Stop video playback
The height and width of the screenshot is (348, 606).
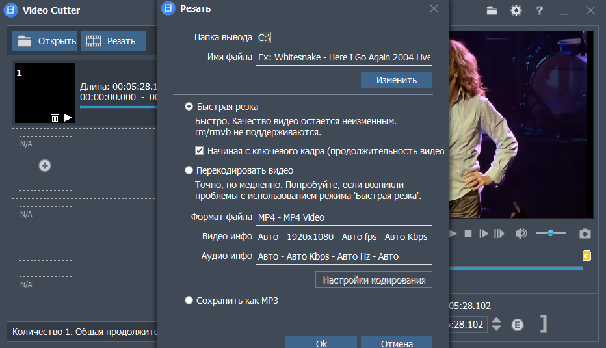(x=468, y=234)
